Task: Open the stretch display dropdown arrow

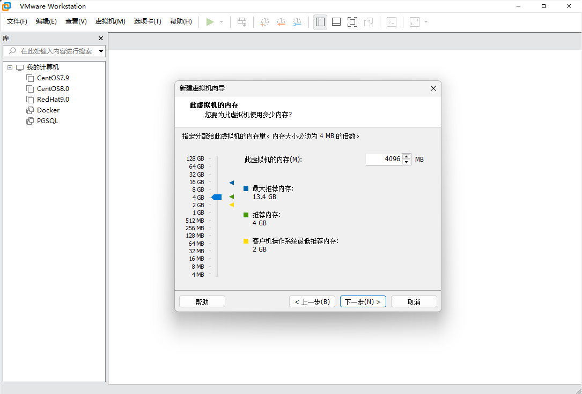Action: click(x=426, y=22)
